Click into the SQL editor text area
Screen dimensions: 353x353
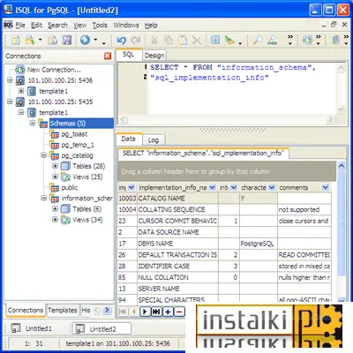pyautogui.click(x=241, y=88)
